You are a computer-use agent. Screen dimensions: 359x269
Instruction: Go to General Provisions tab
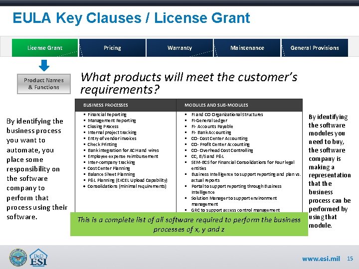point(315,48)
